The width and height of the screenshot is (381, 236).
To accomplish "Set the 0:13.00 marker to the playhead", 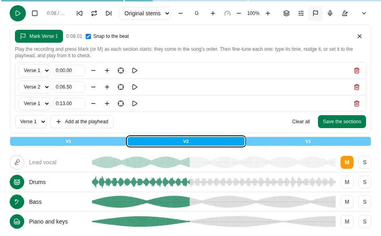I will point(121,104).
